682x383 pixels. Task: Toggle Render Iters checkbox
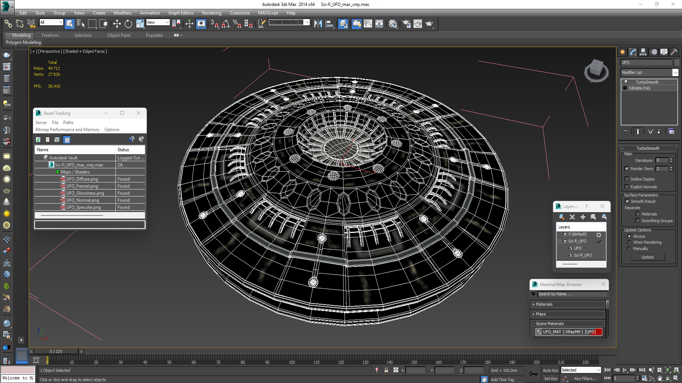tap(627, 168)
